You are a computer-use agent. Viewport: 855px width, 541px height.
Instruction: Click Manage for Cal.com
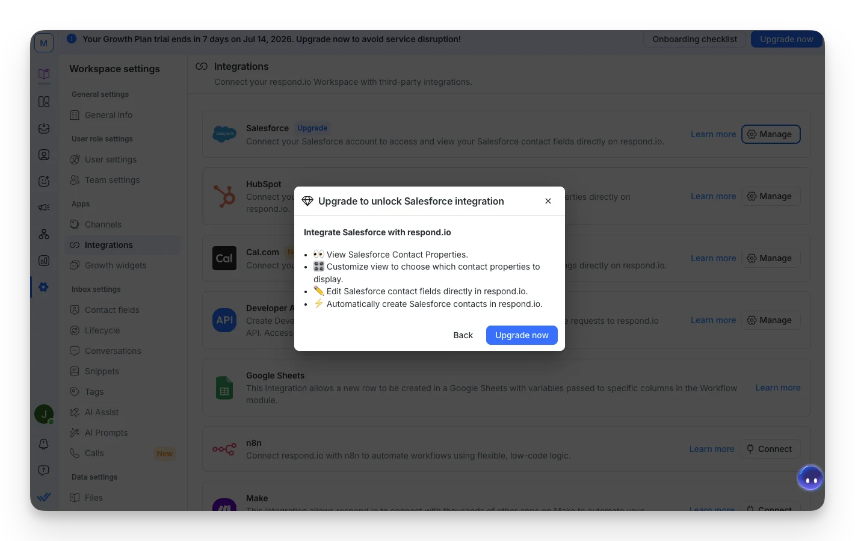[771, 258]
